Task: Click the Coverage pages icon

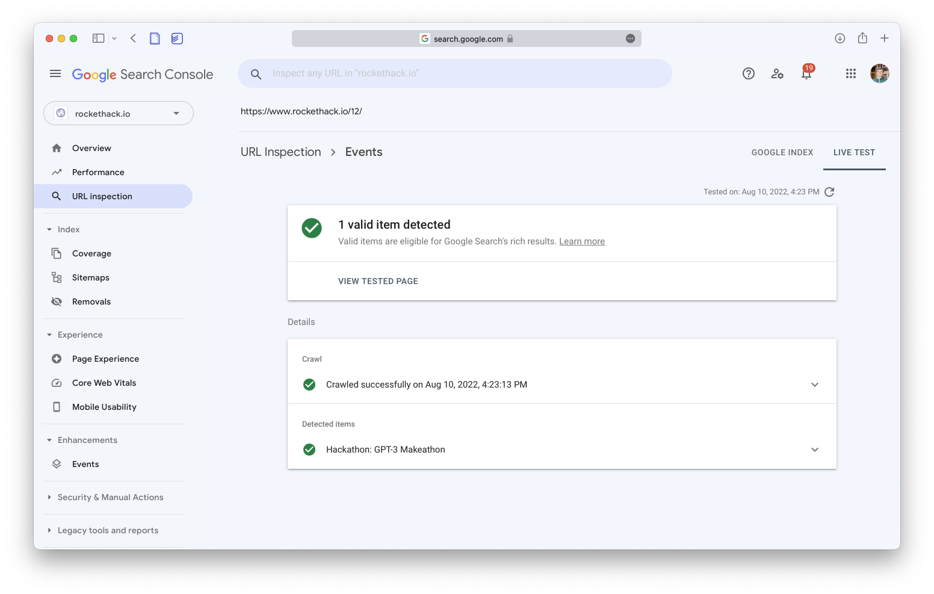Action: (57, 253)
